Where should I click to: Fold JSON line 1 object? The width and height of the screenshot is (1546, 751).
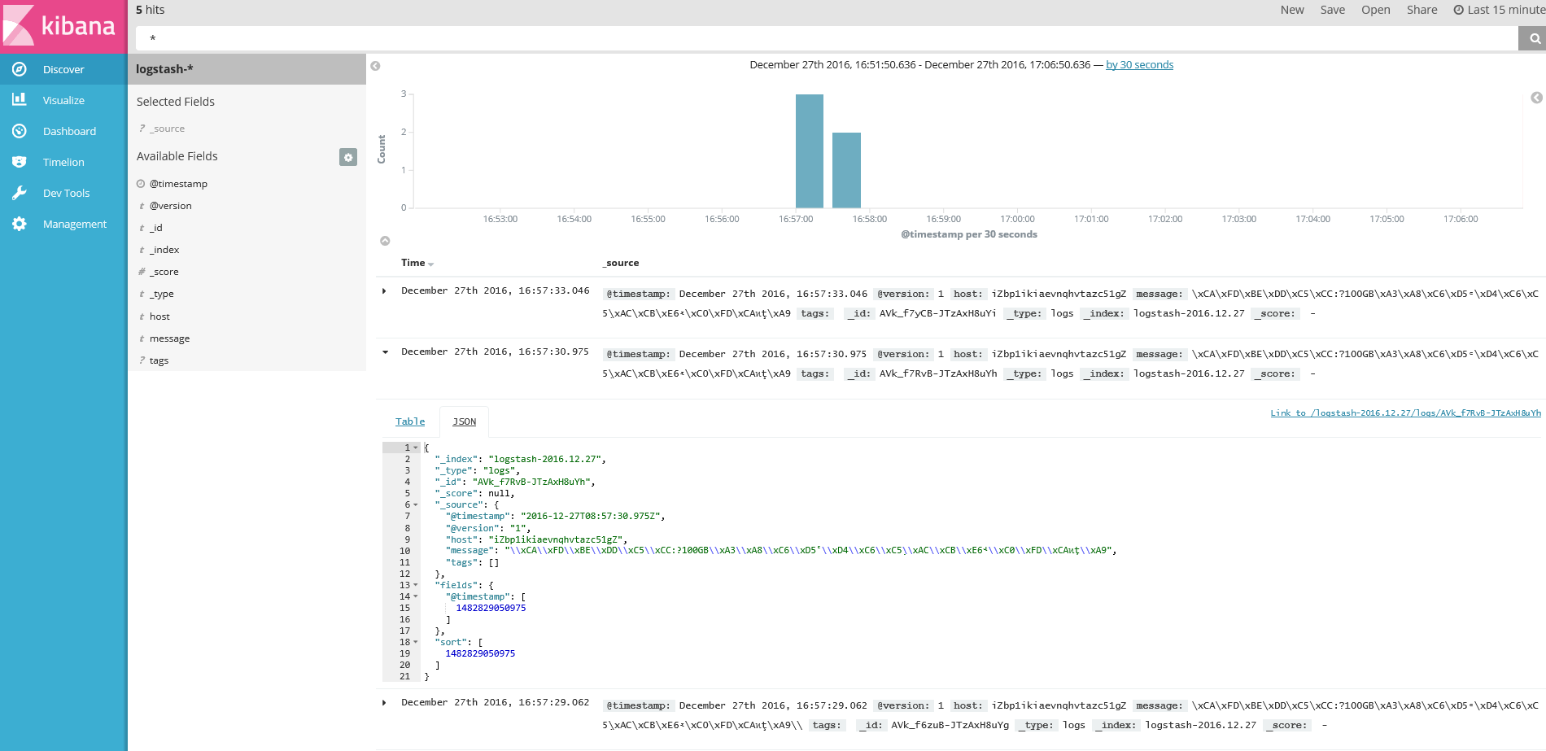pos(416,448)
